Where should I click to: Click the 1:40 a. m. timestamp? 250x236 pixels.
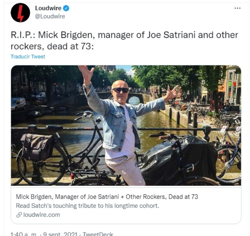[x=24, y=234]
